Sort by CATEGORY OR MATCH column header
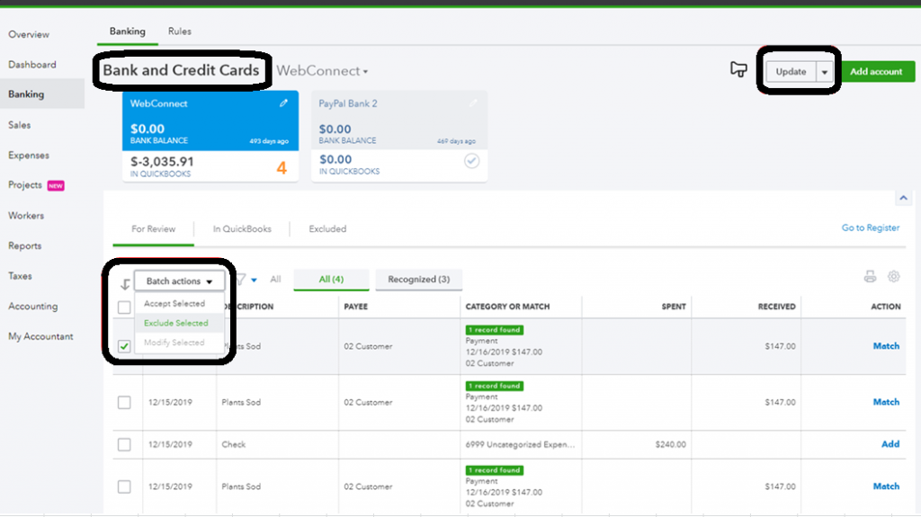This screenshot has width=921, height=517. [507, 307]
